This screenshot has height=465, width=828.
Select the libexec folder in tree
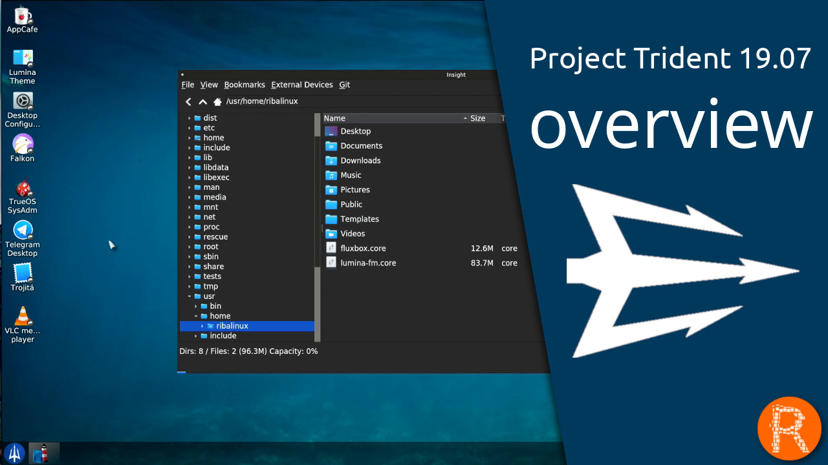216,177
